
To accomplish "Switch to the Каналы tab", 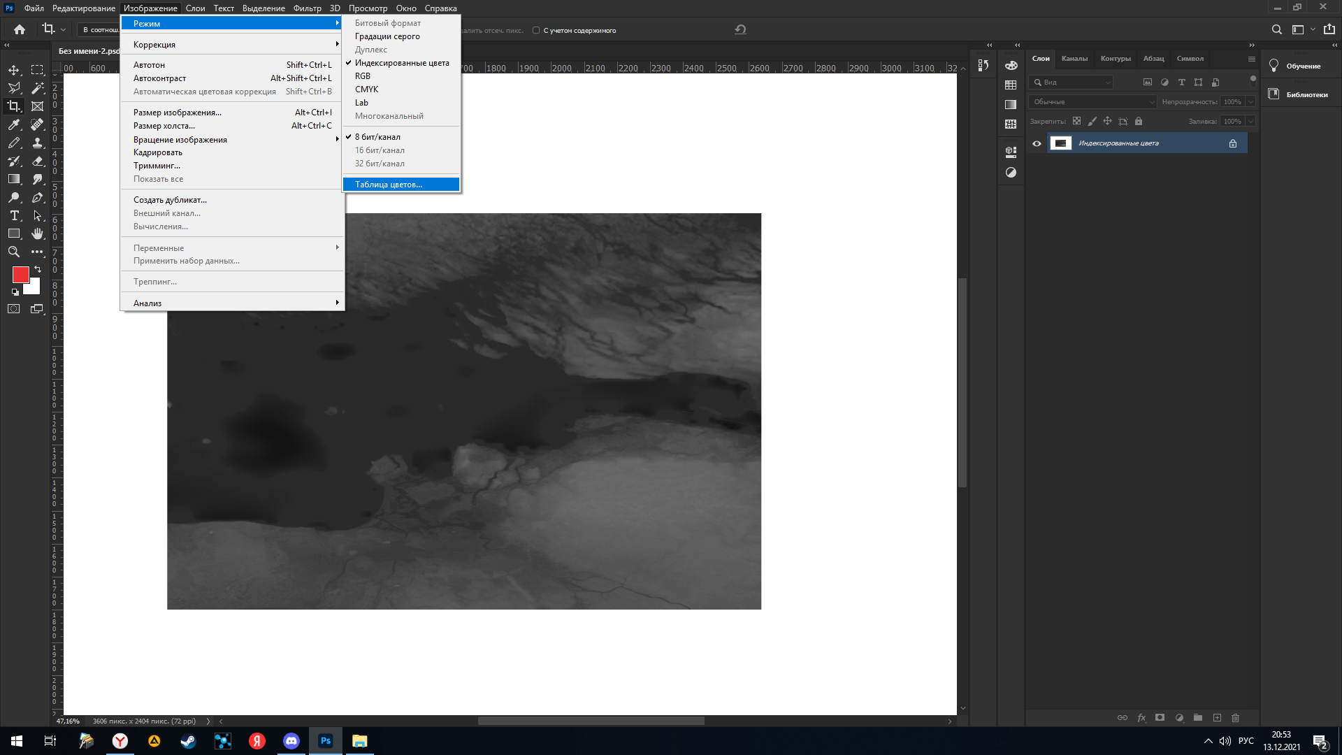I will 1074,59.
